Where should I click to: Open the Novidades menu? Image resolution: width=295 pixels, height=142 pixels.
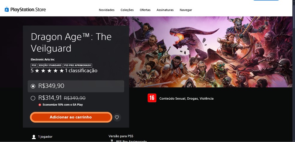point(107,10)
